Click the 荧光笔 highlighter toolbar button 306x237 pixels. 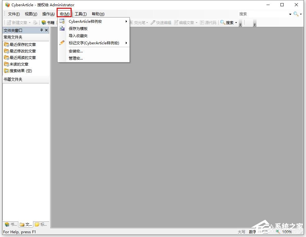tap(138, 23)
